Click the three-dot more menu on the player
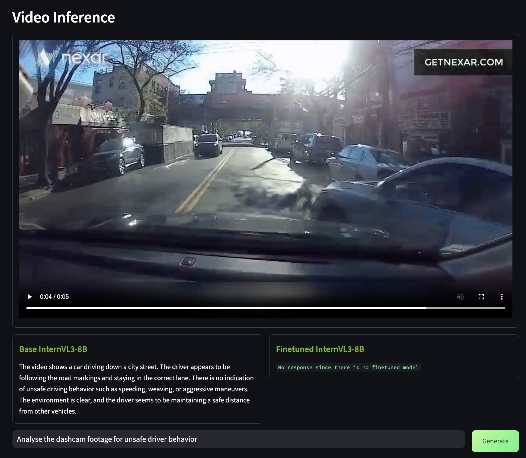This screenshot has height=458, width=526. click(502, 297)
